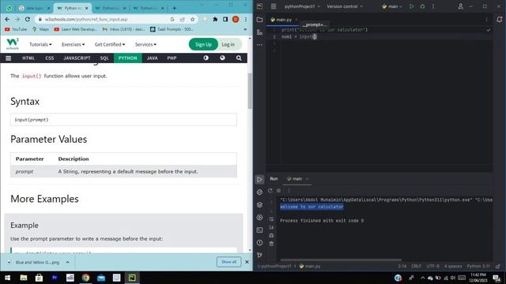Open Chrome extensions puzzle icon
The width and height of the screenshot is (506, 284).
coord(215,19)
